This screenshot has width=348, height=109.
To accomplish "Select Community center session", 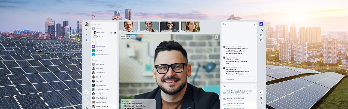I will pos(102,55).
